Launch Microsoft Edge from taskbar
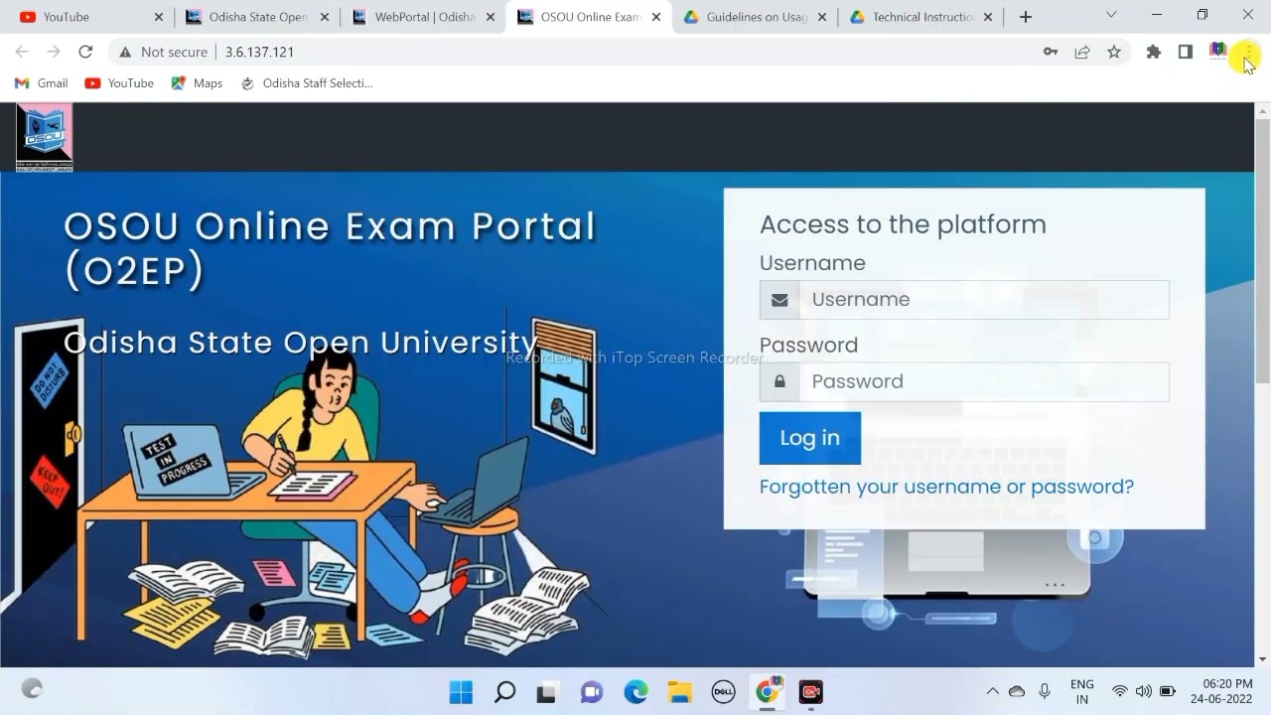This screenshot has height=715, width=1271. coord(635,691)
